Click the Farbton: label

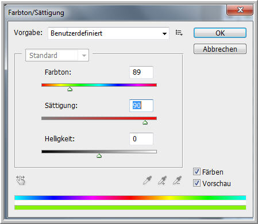(58, 72)
